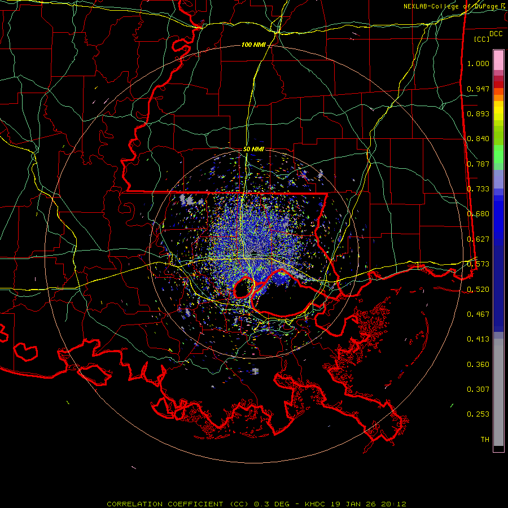
Task: Click the 0.413 scale value
Action: tap(478, 339)
